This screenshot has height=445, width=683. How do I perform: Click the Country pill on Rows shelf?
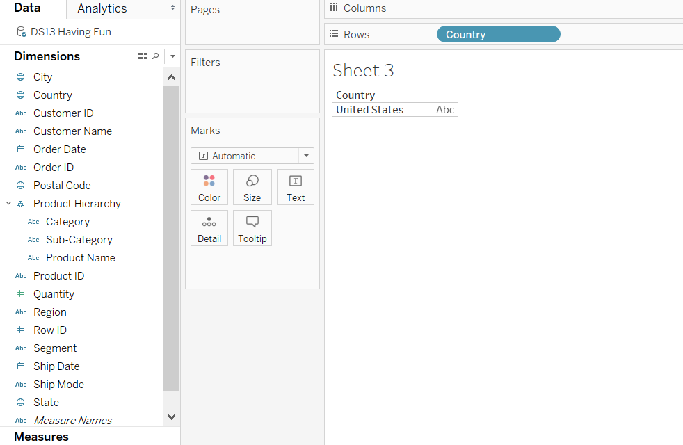click(497, 35)
